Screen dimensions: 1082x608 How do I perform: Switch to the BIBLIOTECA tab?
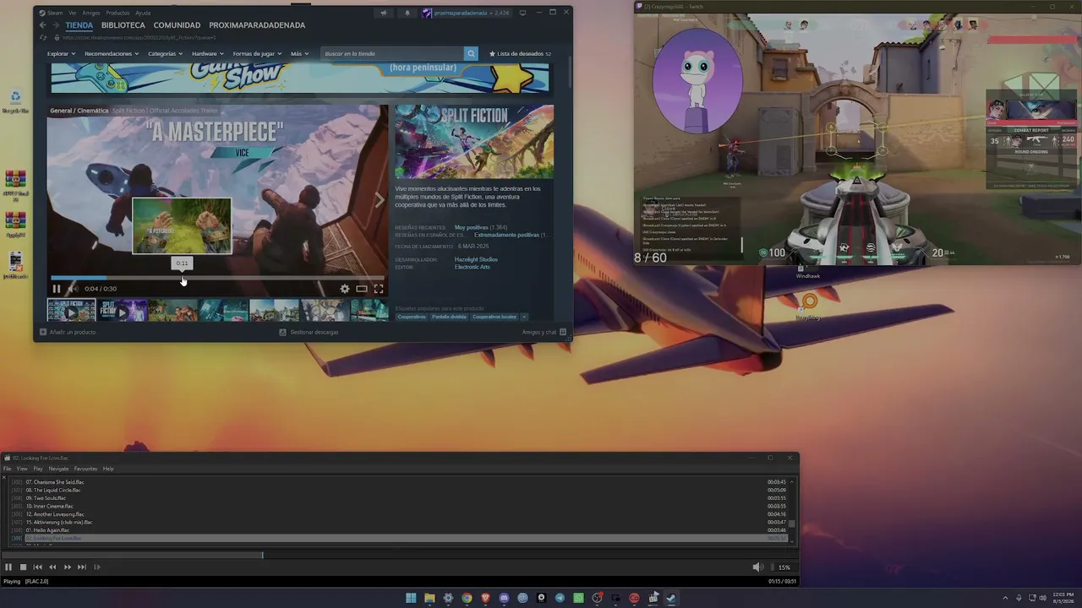pos(123,25)
